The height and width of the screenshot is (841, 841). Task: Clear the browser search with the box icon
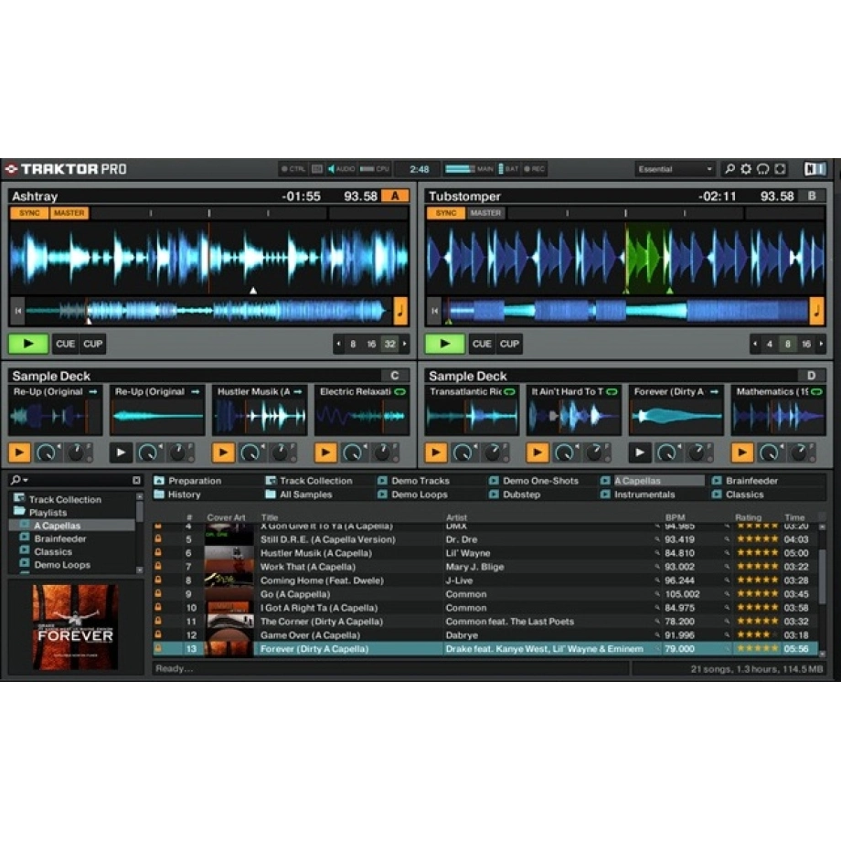tap(136, 481)
